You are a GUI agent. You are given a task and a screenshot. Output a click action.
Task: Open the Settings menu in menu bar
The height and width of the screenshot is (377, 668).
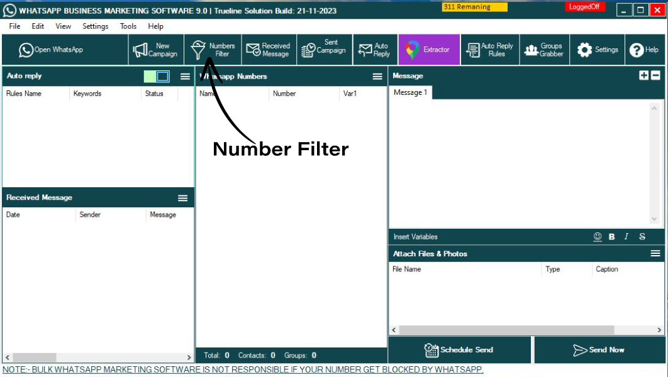coord(96,26)
